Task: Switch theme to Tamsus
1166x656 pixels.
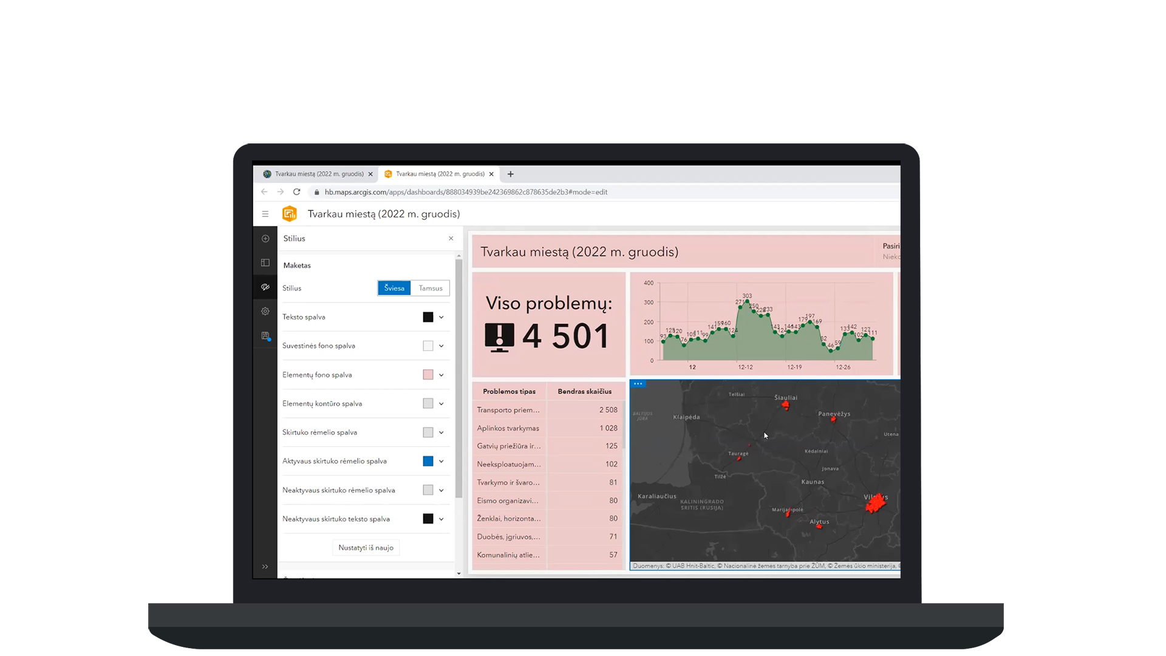Action: pos(431,289)
